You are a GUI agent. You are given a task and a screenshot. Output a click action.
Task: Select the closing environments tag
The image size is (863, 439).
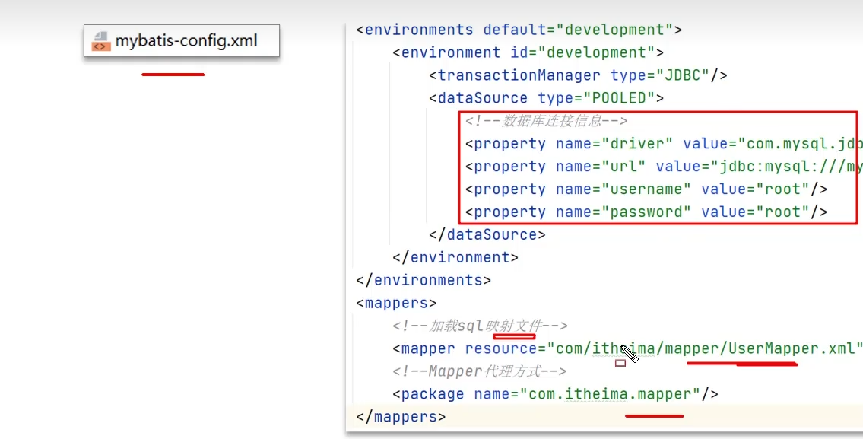tap(424, 280)
